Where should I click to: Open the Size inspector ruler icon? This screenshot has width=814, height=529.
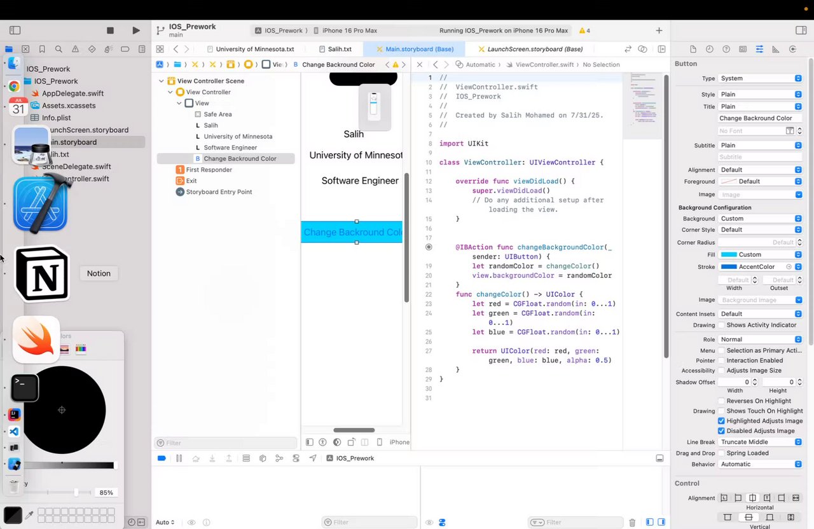tap(776, 49)
